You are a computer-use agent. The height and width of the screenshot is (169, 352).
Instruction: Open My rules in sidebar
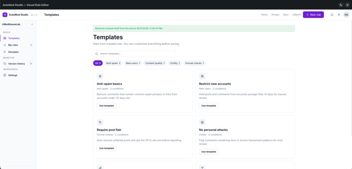[x=18, y=45]
